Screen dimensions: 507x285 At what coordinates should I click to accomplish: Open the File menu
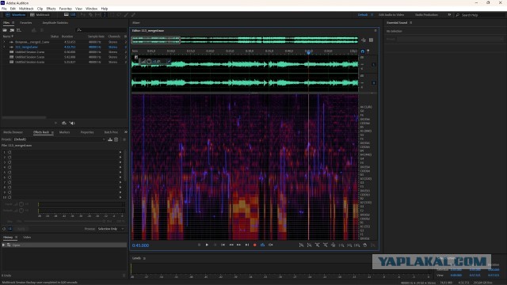pos(4,9)
